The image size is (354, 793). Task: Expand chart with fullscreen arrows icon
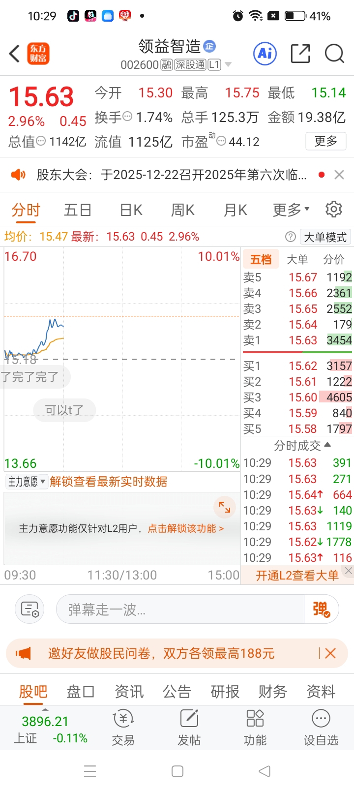pos(225,507)
